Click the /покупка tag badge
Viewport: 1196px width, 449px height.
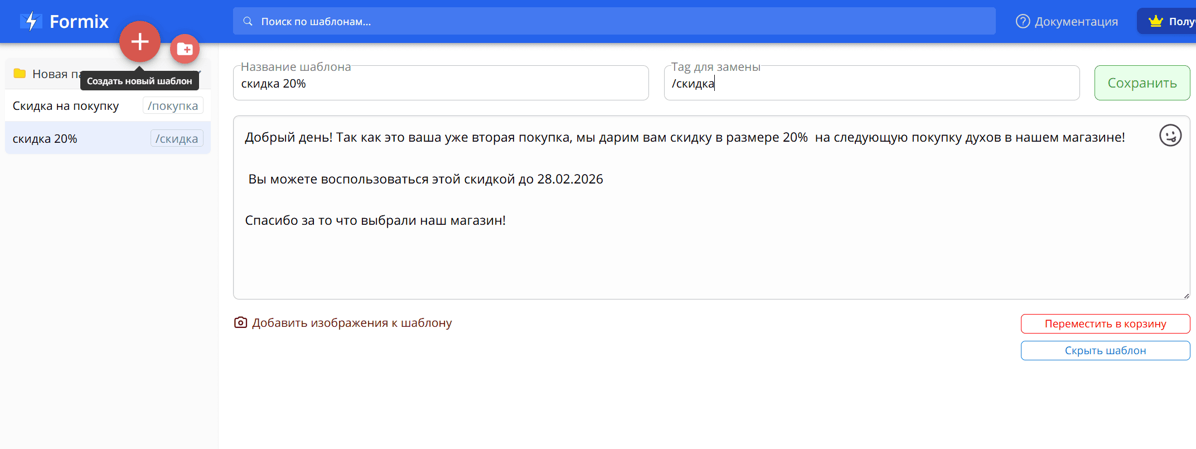(x=173, y=106)
